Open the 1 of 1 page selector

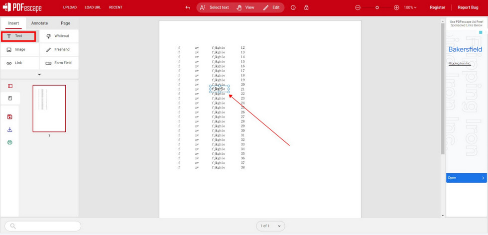click(270, 226)
